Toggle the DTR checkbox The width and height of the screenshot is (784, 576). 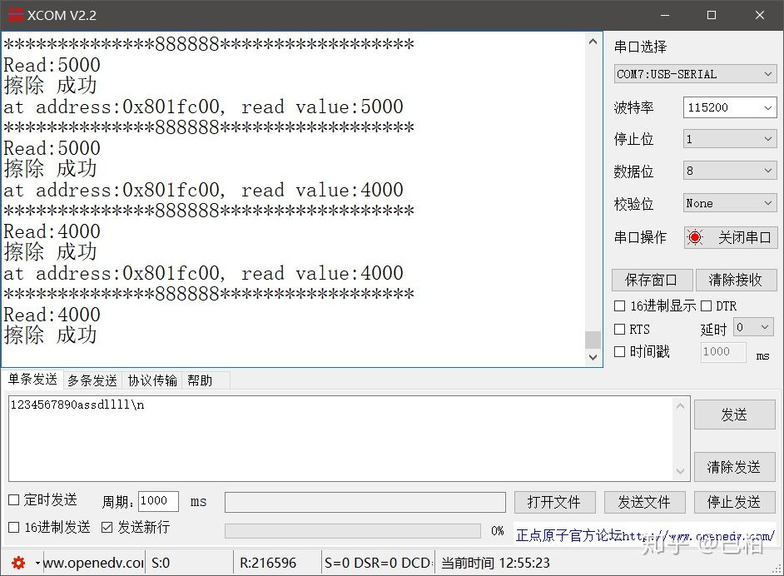click(706, 305)
